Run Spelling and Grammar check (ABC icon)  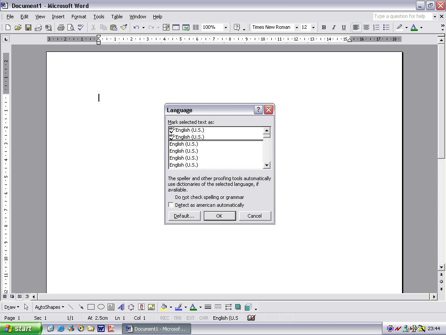(81, 27)
